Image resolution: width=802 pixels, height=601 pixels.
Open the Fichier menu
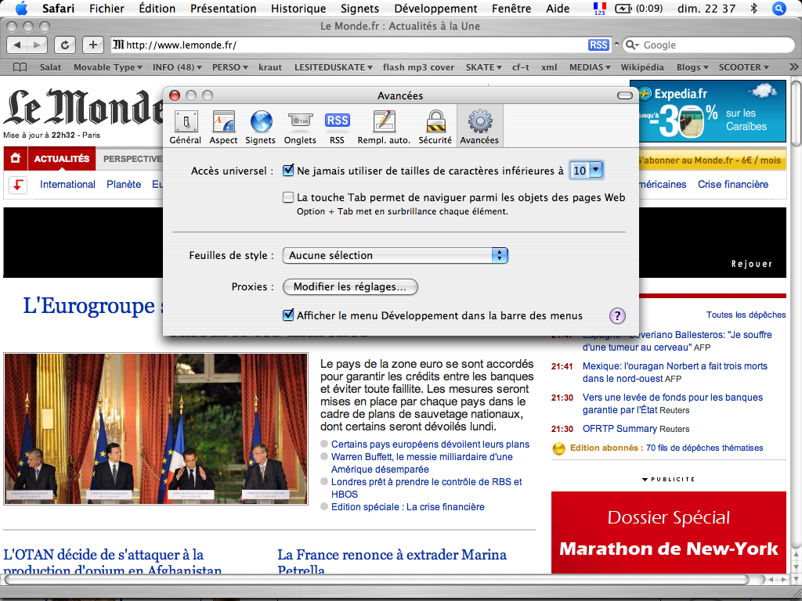click(107, 8)
